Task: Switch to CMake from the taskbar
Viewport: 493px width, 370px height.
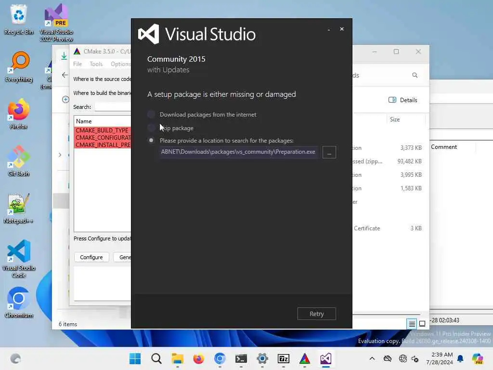Action: (305, 358)
